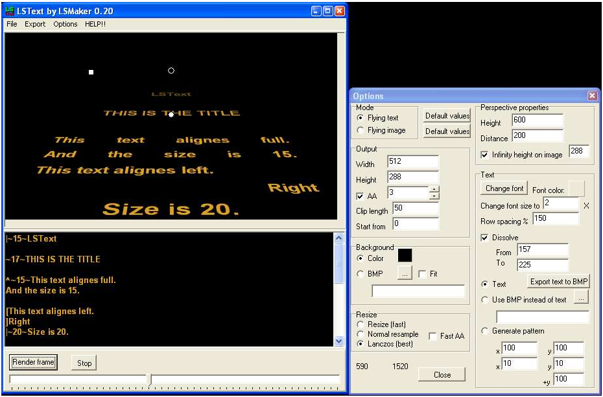Click the Close button in Options

tap(442, 375)
